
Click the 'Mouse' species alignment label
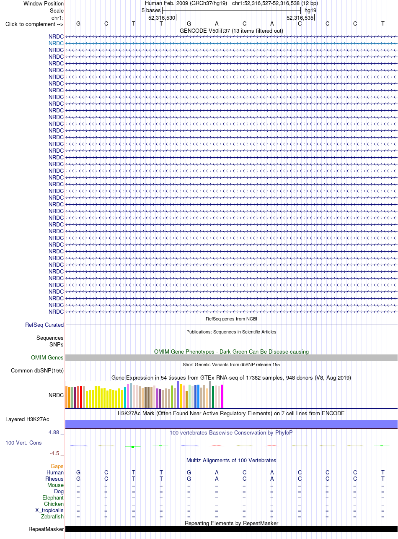[56, 485]
